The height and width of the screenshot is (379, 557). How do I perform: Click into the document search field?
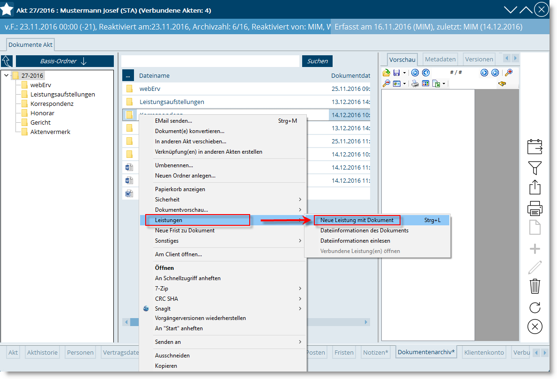[x=210, y=61]
